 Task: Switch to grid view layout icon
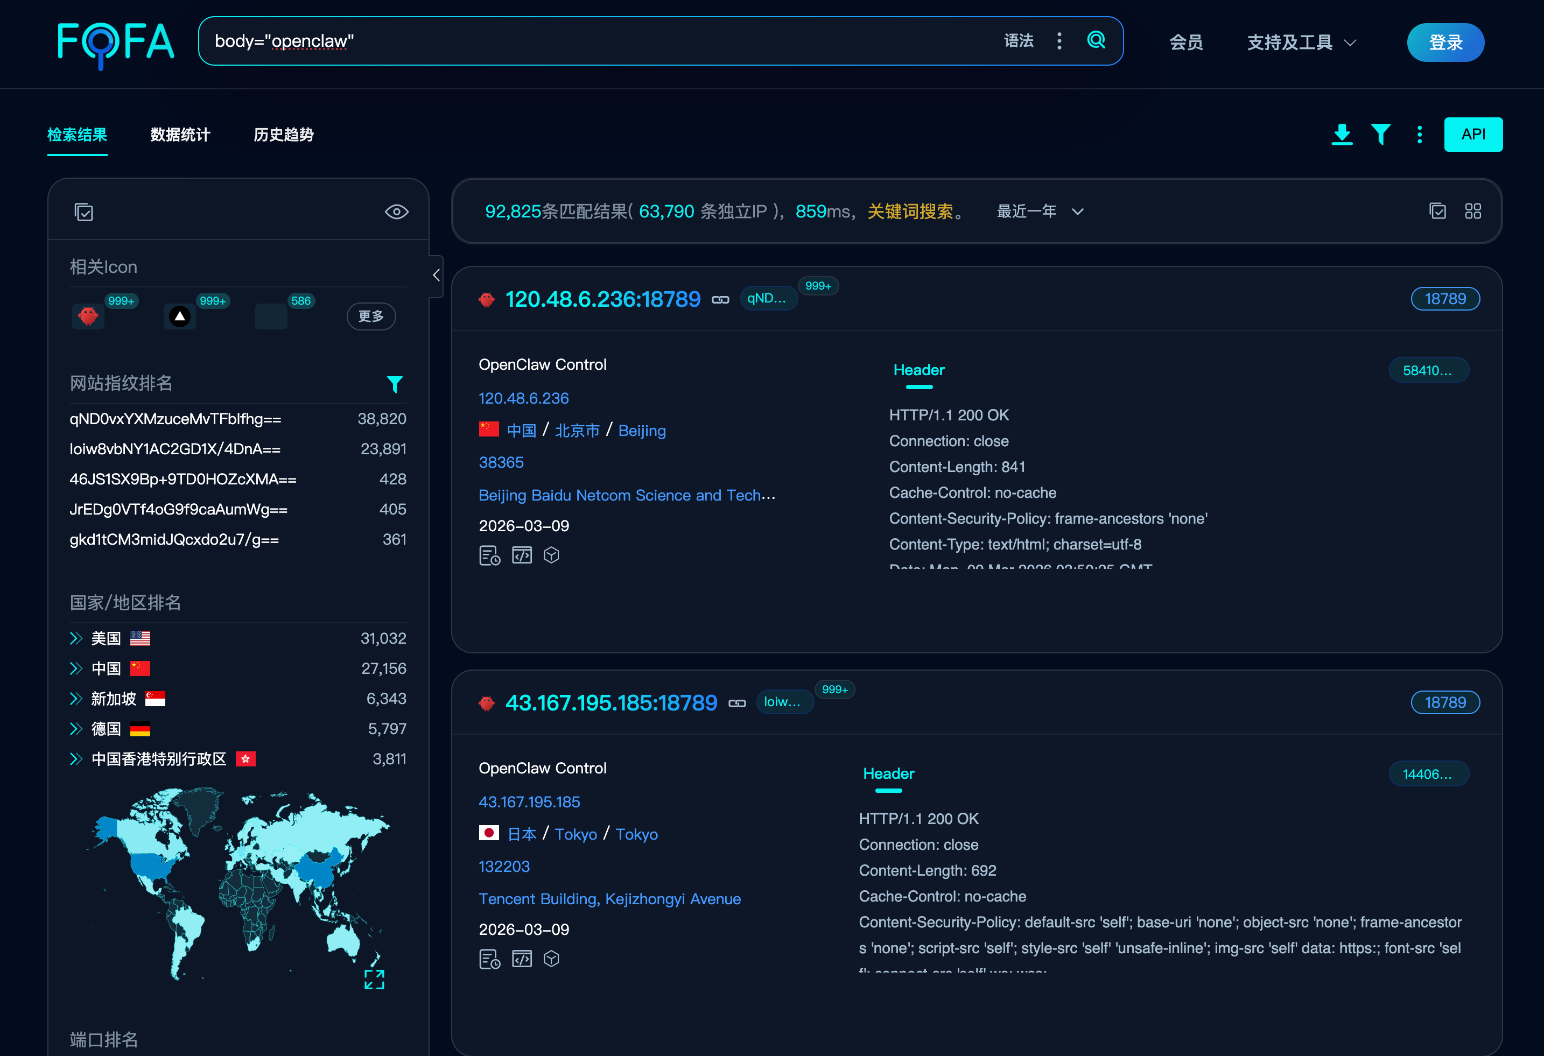1472,211
